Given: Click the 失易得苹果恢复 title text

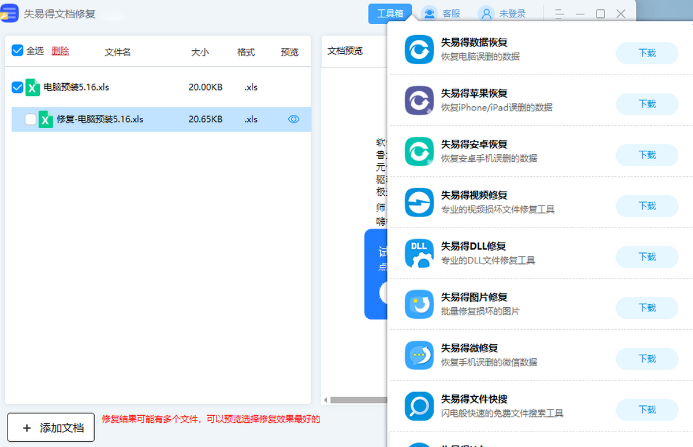Looking at the screenshot, I should 474,94.
